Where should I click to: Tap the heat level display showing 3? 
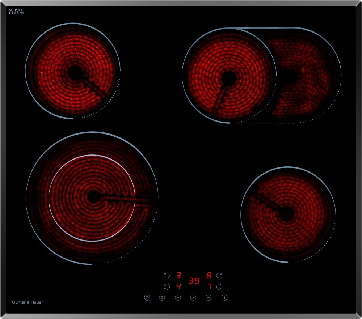[x=178, y=276]
